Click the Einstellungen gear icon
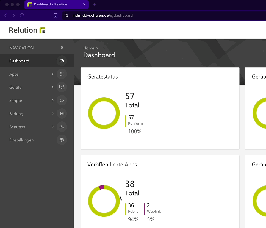266x228 pixels. [x=62, y=140]
